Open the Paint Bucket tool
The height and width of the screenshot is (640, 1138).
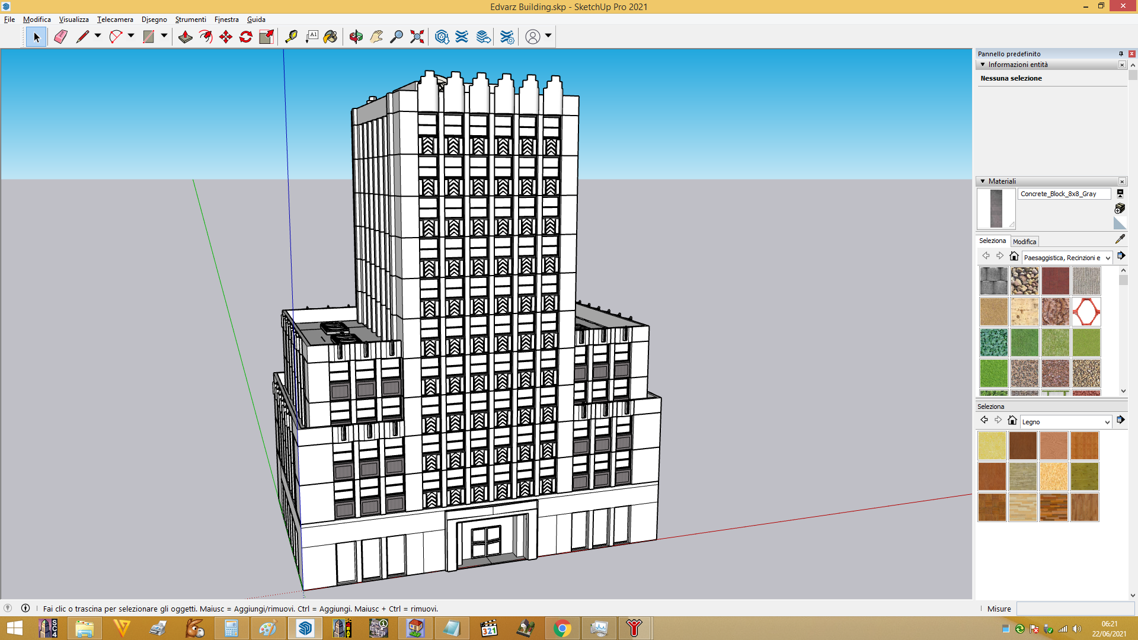click(x=330, y=37)
